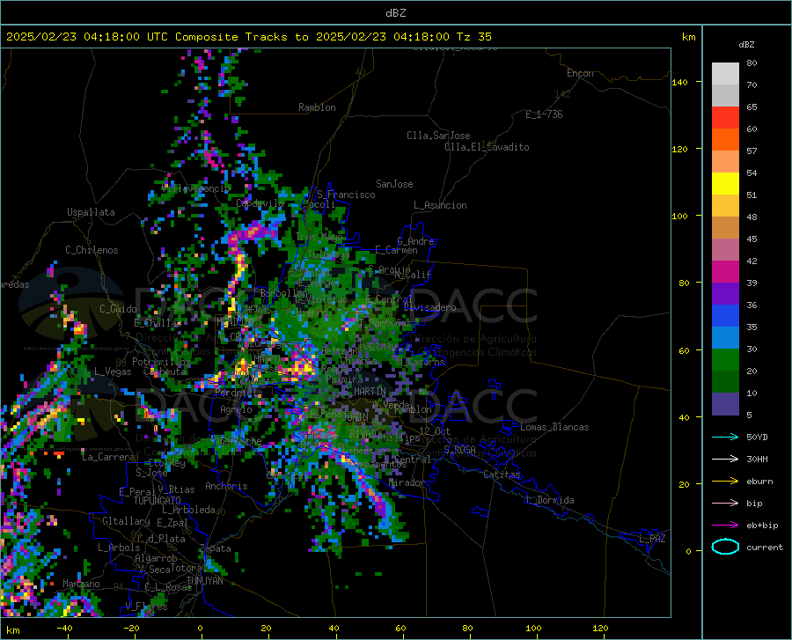Image resolution: width=792 pixels, height=640 pixels.
Task: Click the Zapata label on map
Action: coord(216,548)
